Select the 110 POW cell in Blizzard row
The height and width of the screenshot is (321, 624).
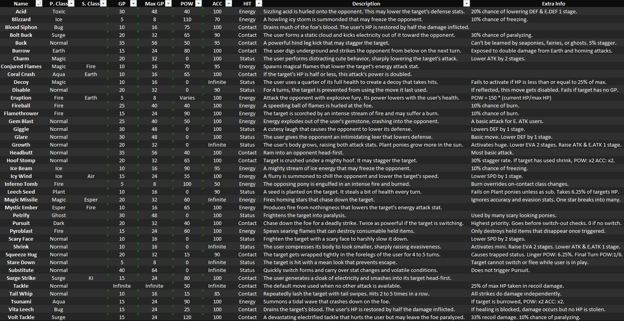(x=187, y=19)
